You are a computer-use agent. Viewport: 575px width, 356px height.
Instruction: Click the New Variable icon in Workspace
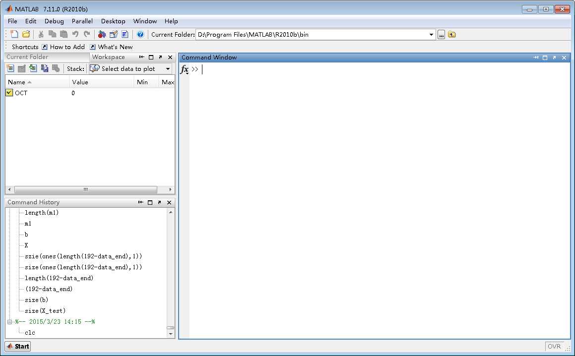(x=10, y=68)
